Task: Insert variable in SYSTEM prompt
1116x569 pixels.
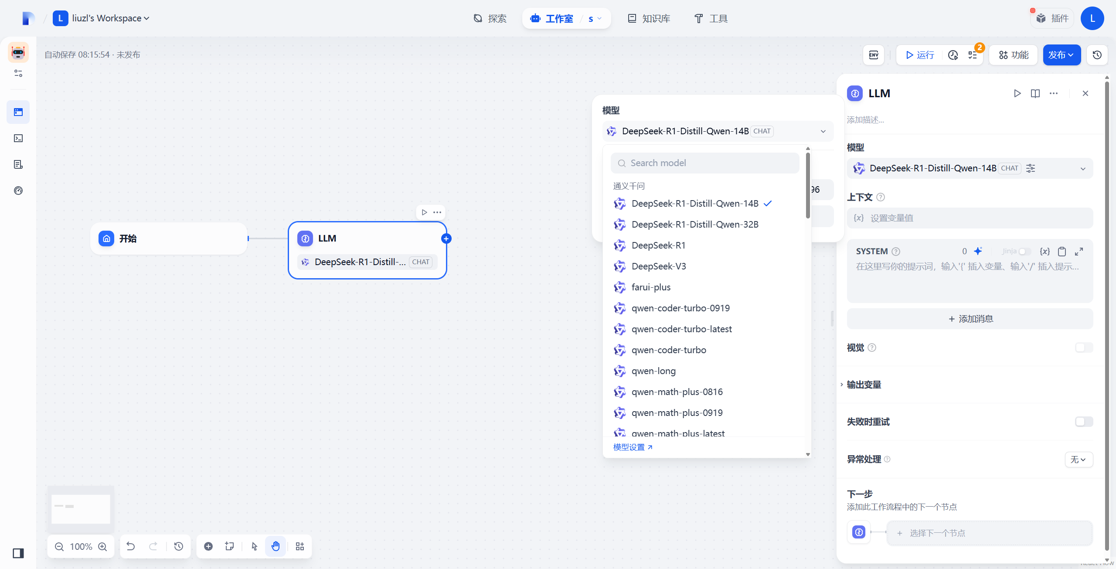Action: [1045, 252]
